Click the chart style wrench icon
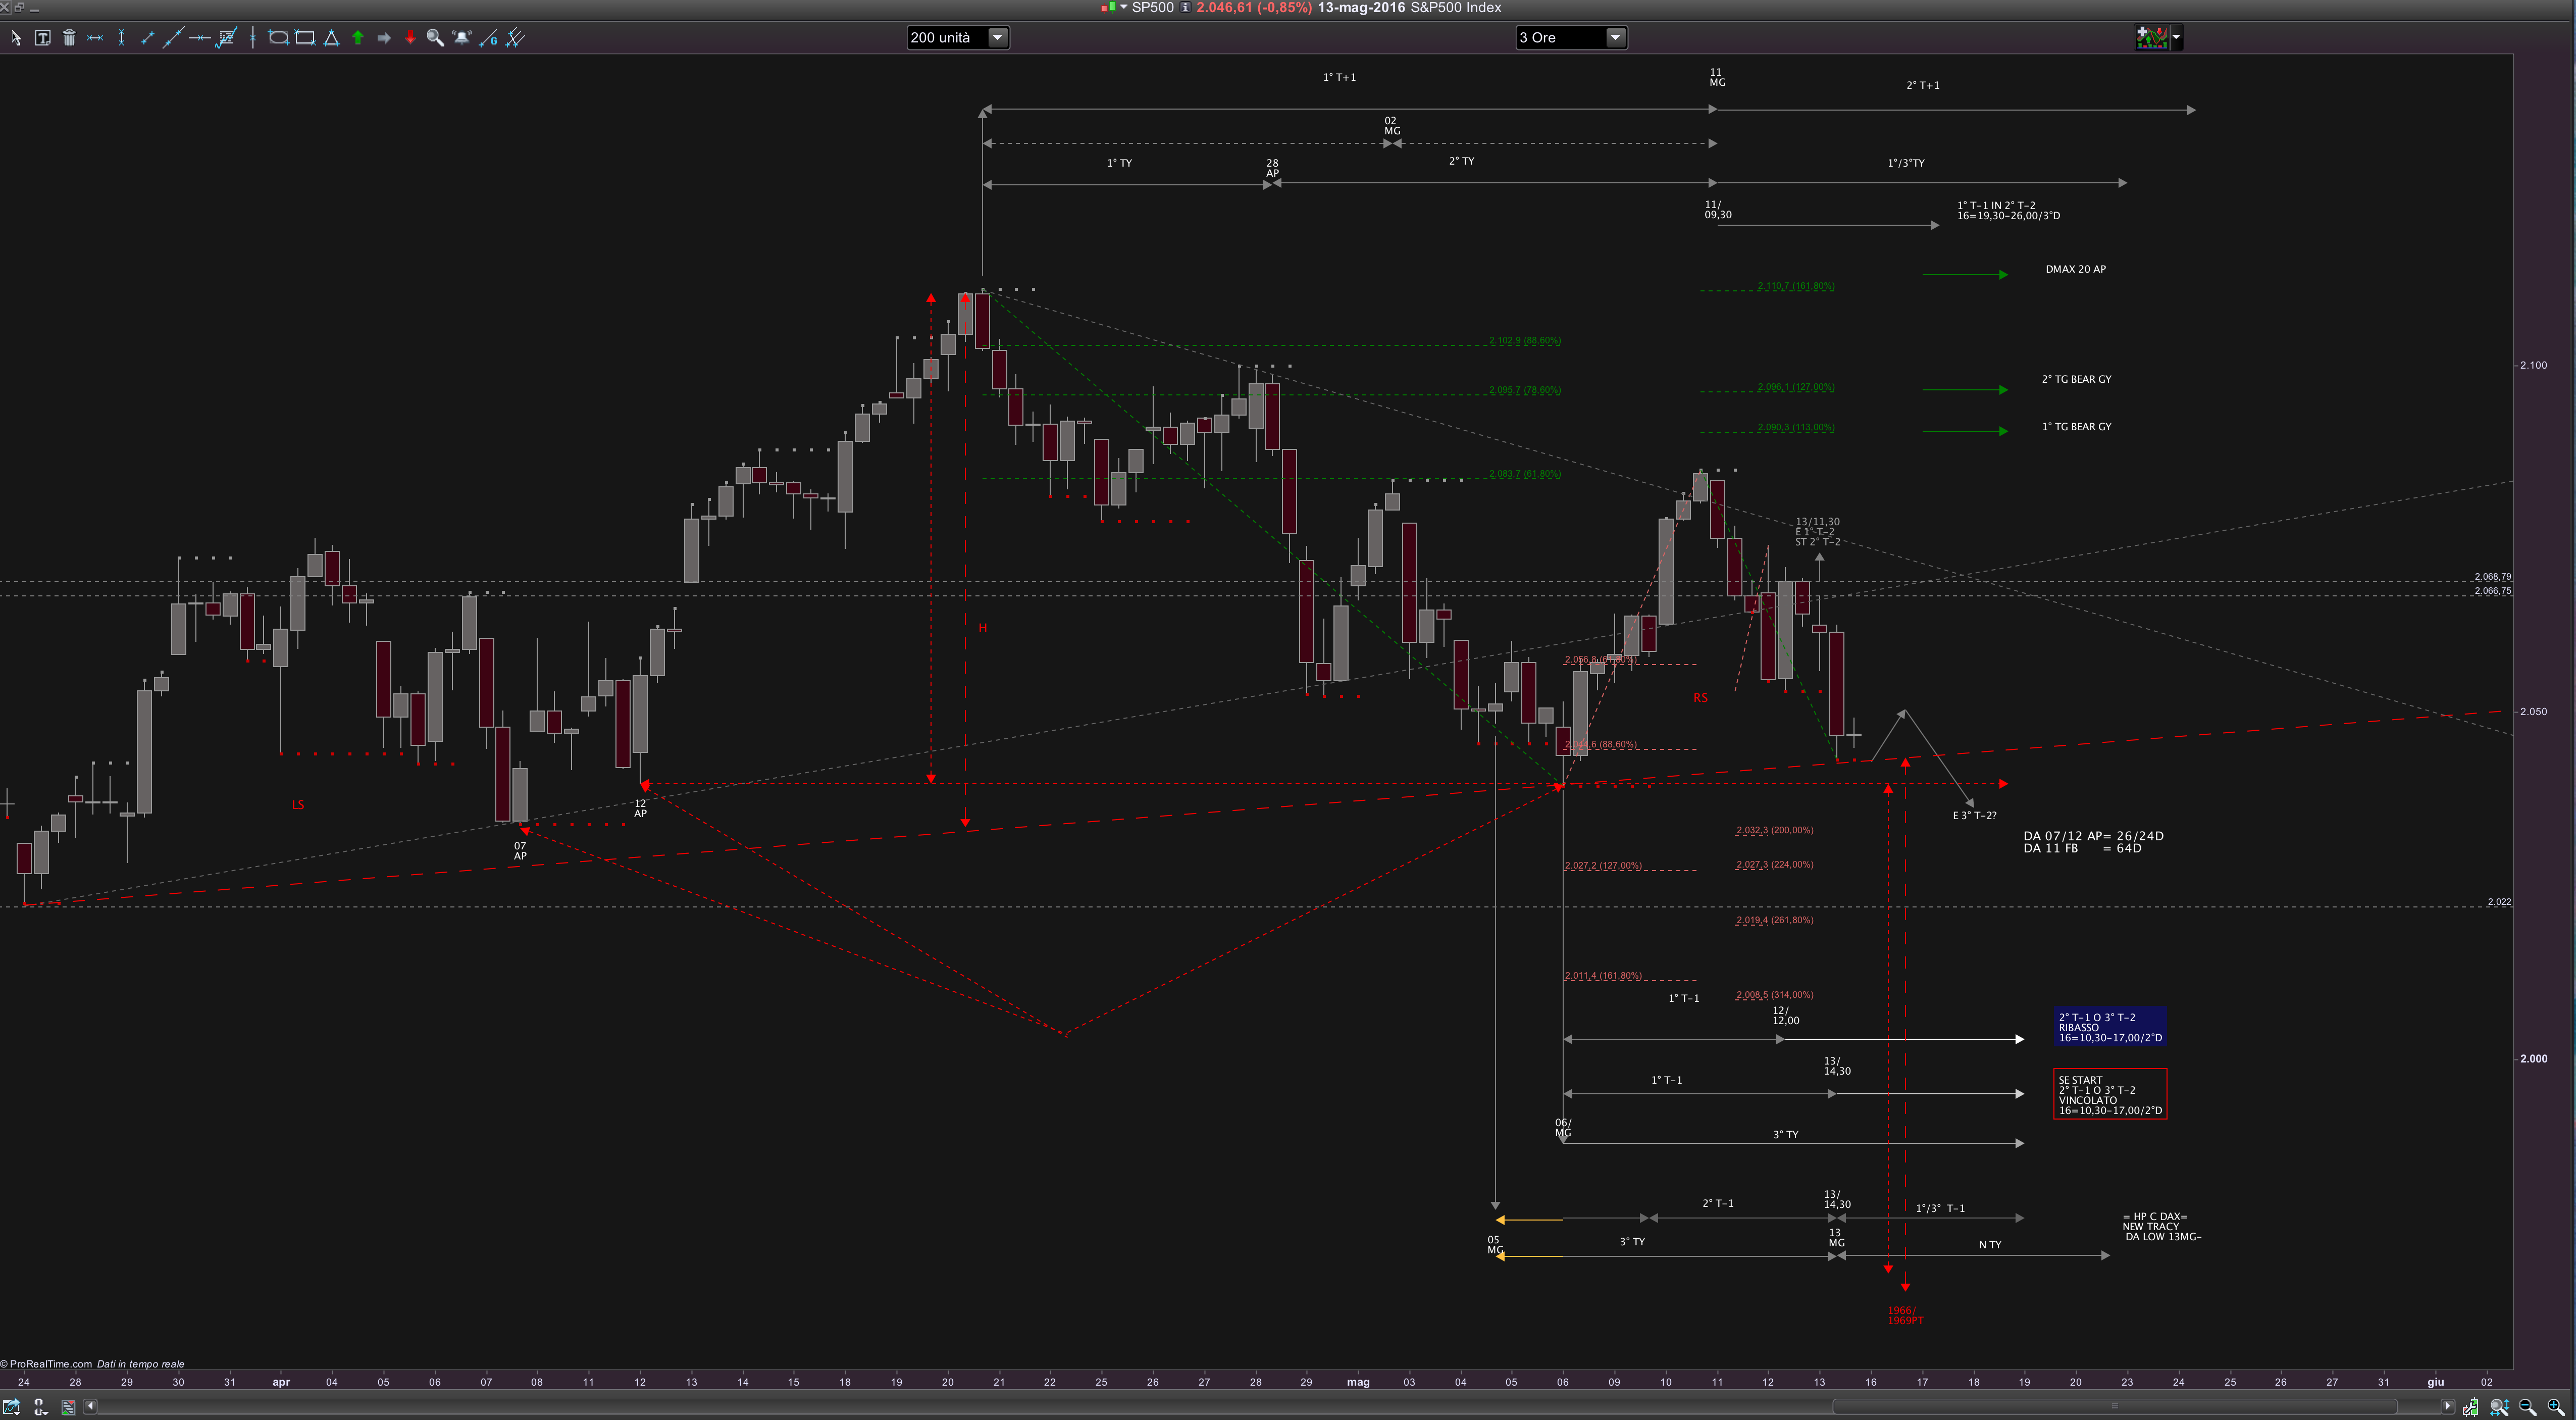The width and height of the screenshot is (2576, 1420). coord(2470,1407)
